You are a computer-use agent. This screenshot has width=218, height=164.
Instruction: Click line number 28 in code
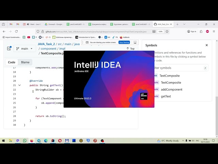pos(14,116)
